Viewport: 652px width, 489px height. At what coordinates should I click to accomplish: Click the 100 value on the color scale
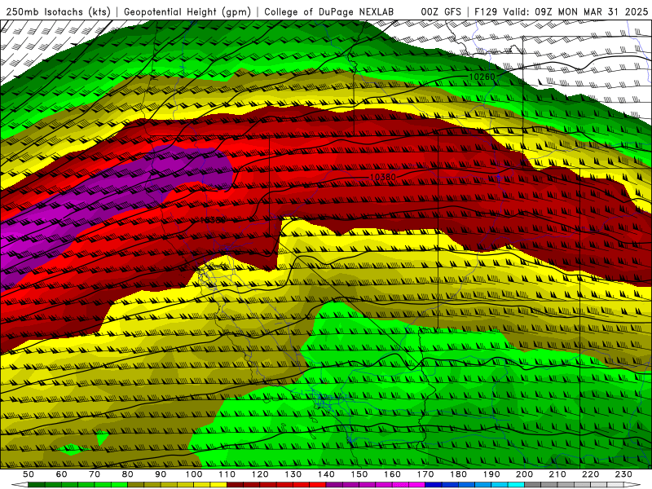coord(194,474)
